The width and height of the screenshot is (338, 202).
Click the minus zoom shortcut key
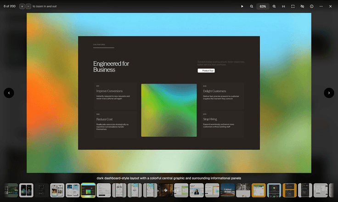pos(28,6)
